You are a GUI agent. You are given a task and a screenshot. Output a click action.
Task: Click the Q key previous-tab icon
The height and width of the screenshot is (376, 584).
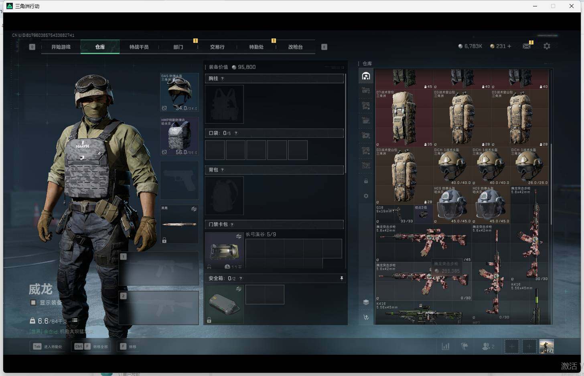(32, 47)
